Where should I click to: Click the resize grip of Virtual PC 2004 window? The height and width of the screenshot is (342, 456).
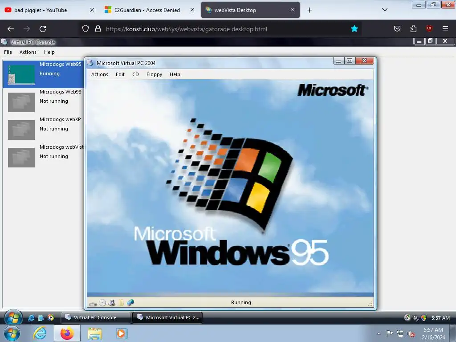[x=370, y=304]
